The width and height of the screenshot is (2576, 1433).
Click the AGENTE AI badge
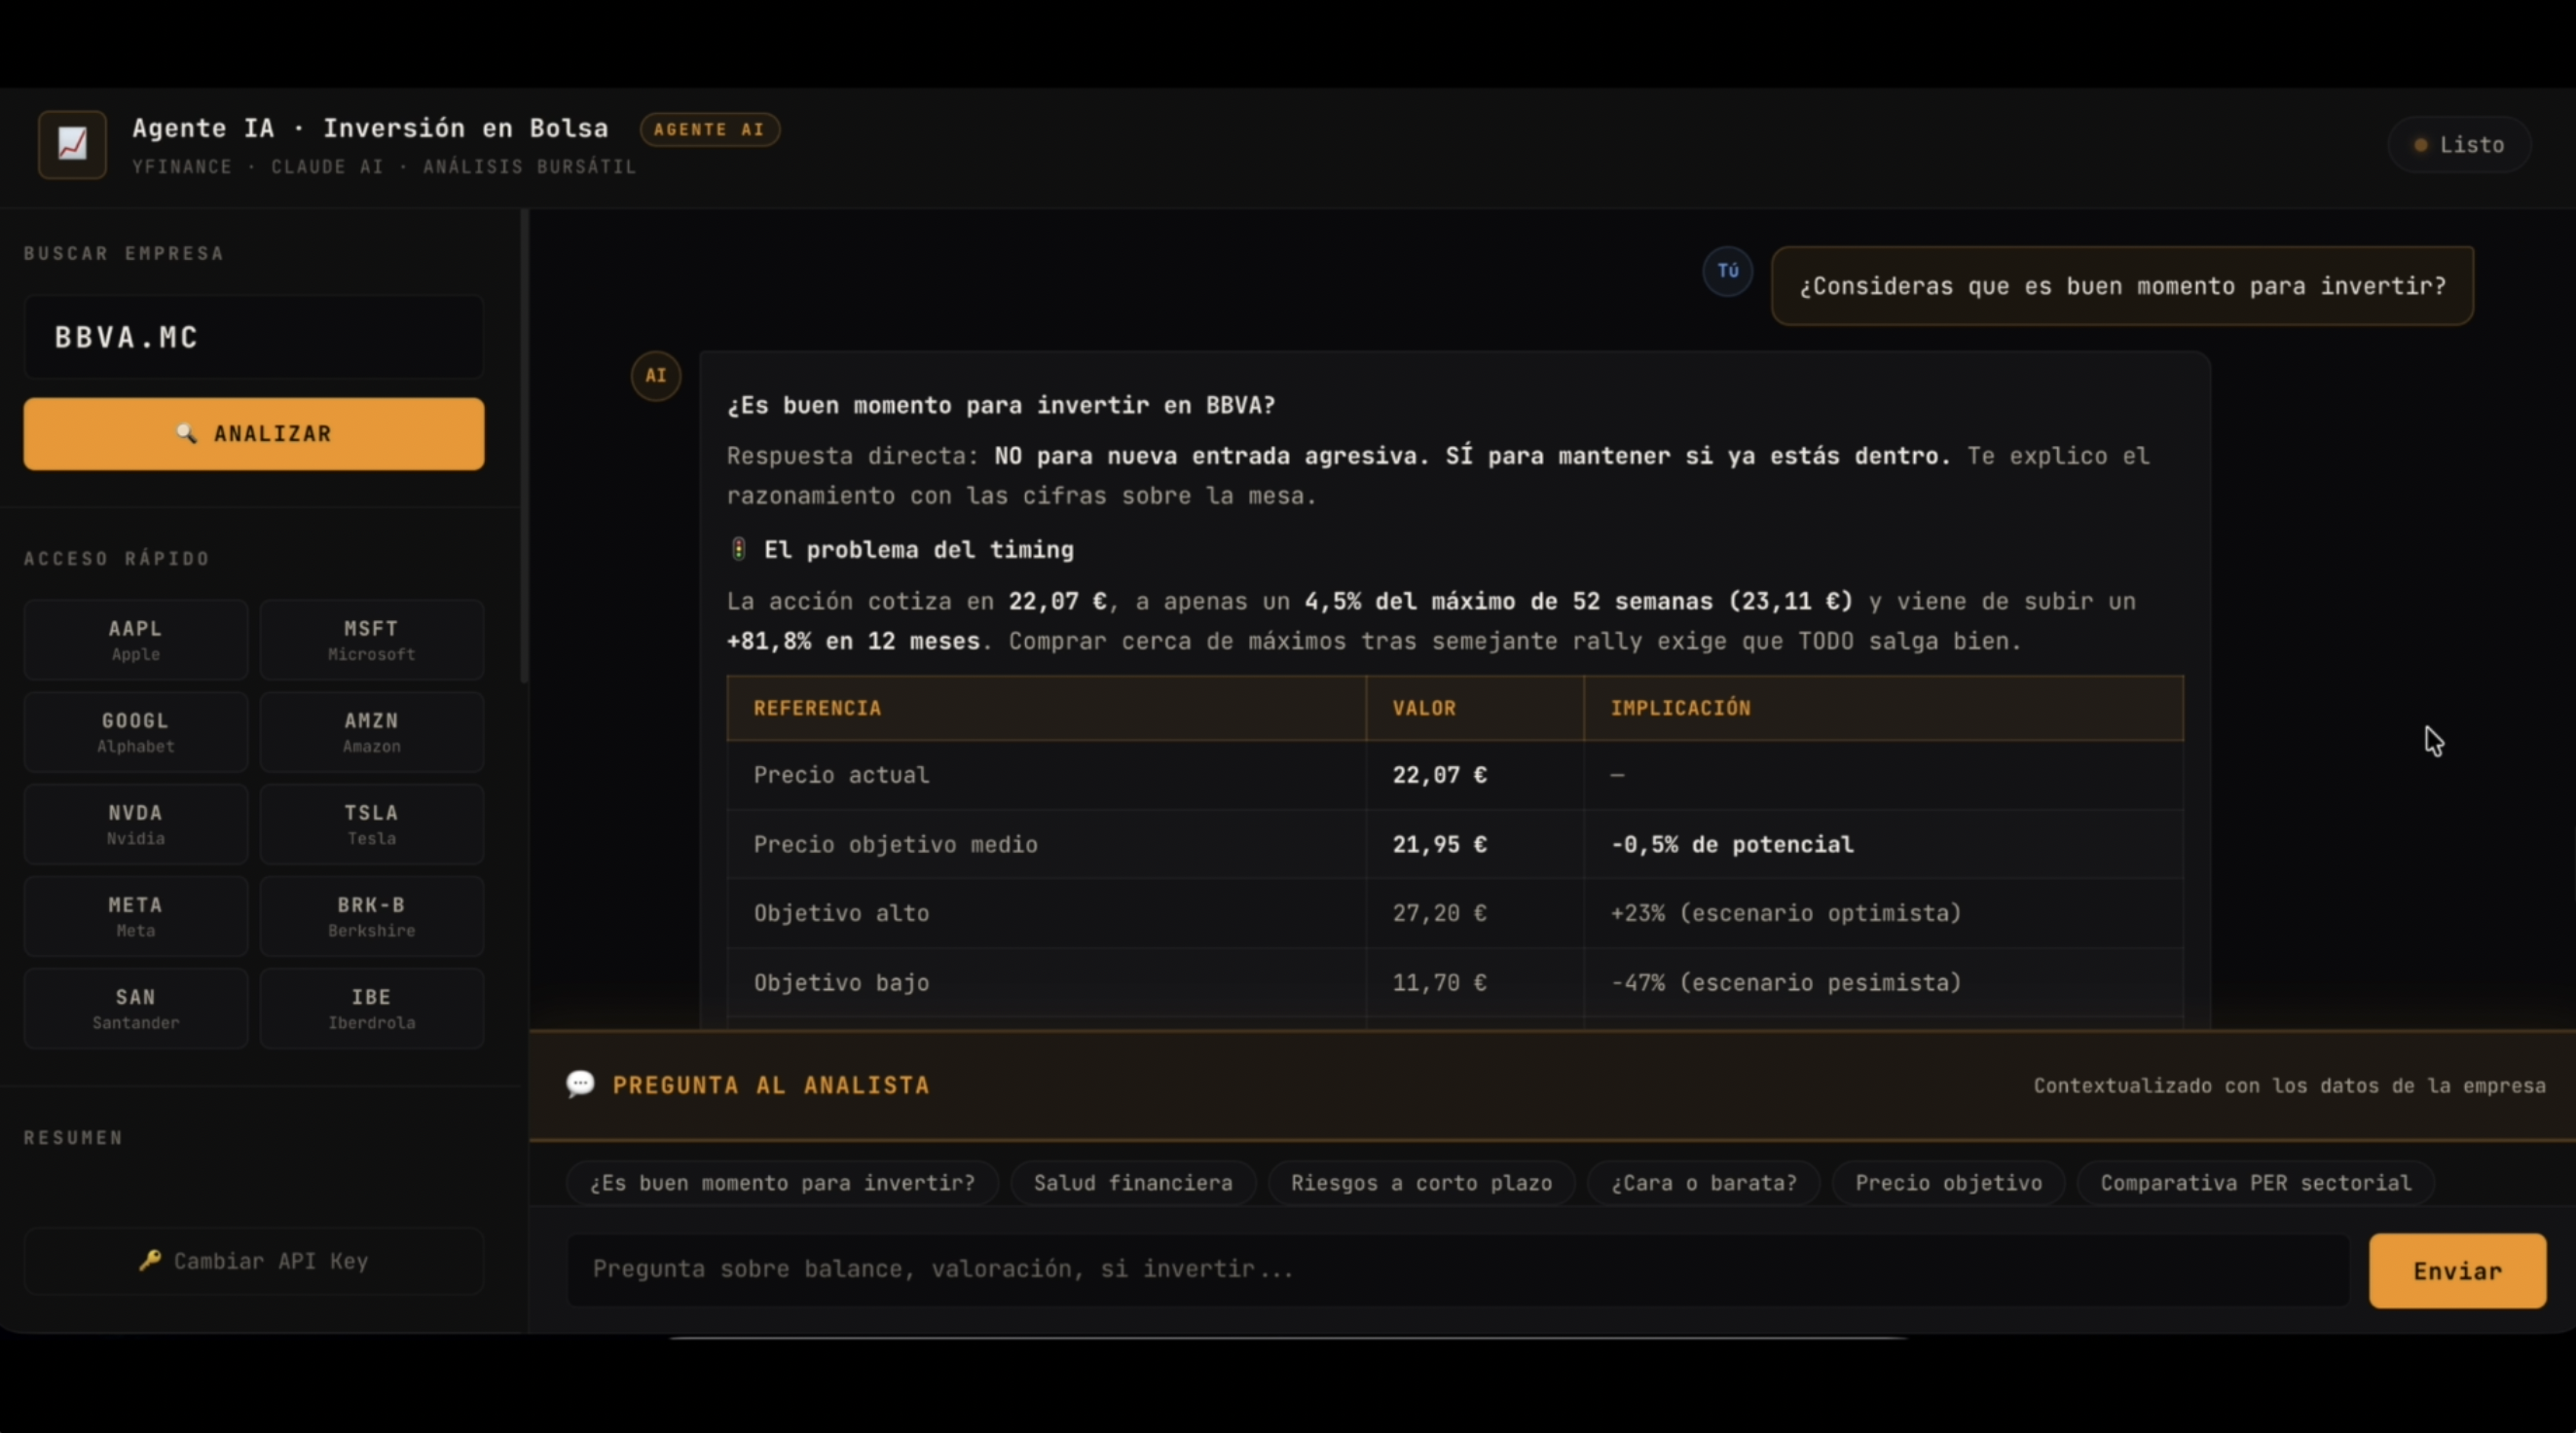709,130
